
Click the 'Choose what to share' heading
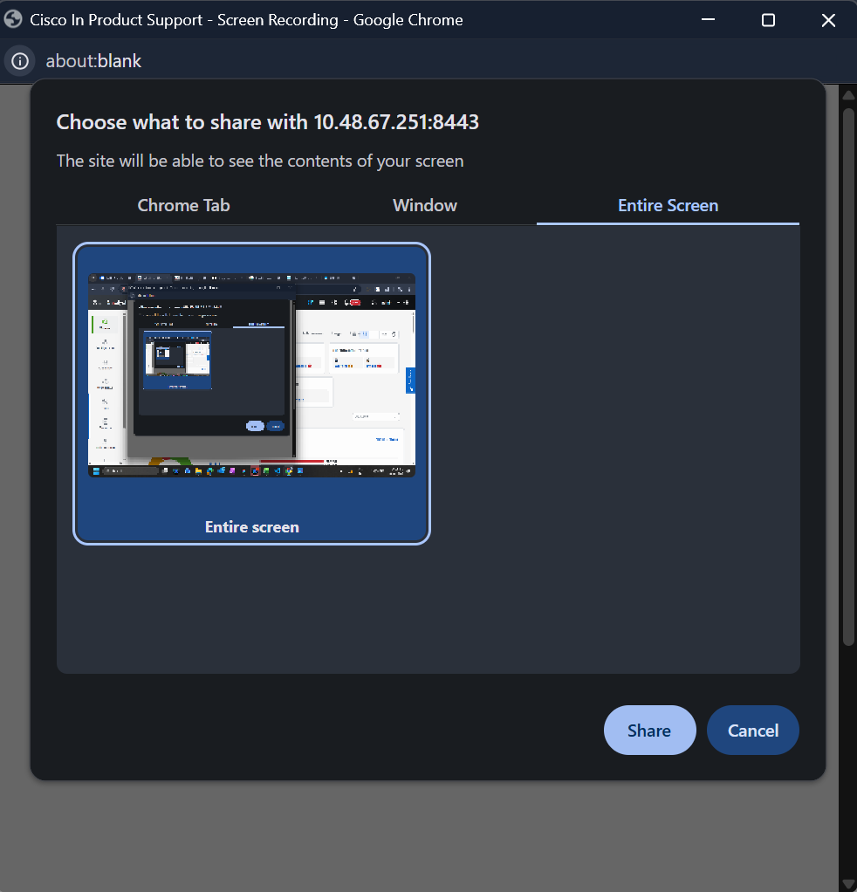click(267, 122)
